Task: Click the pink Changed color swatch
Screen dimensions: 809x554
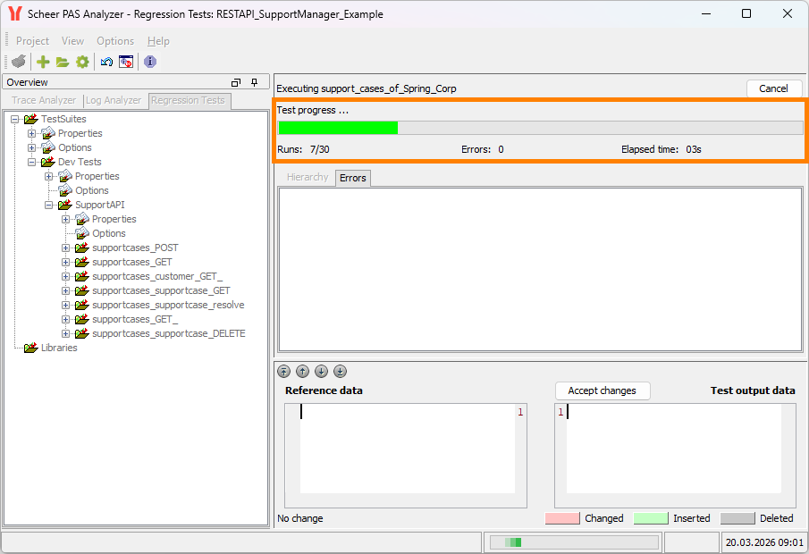Action: pos(562,518)
